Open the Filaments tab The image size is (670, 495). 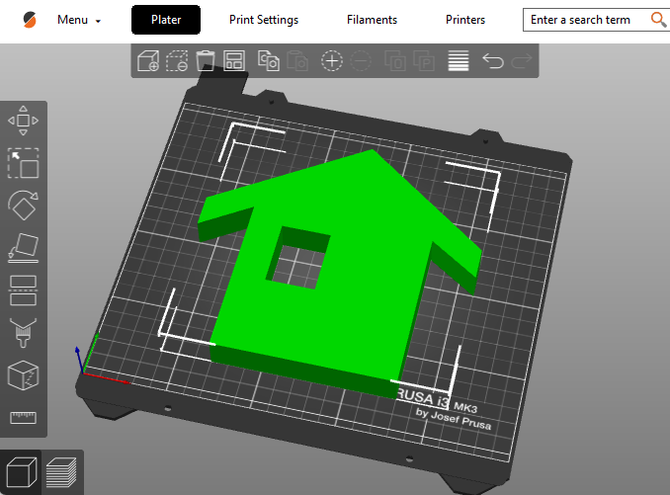[372, 20]
